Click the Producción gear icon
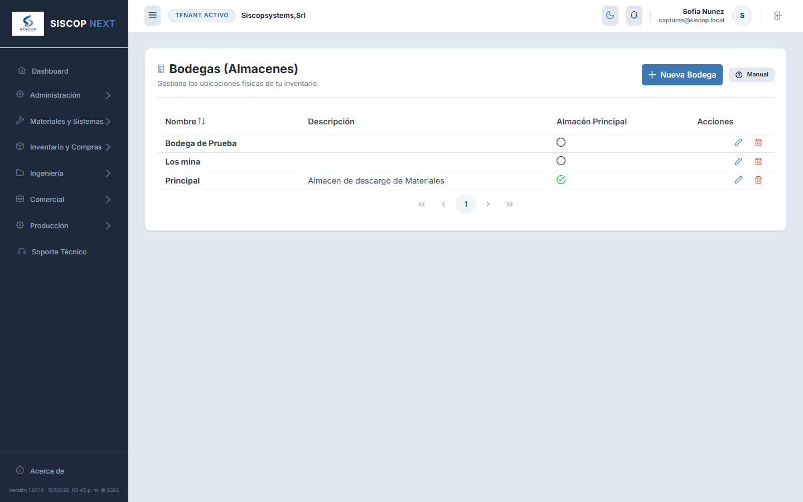 (x=20, y=225)
